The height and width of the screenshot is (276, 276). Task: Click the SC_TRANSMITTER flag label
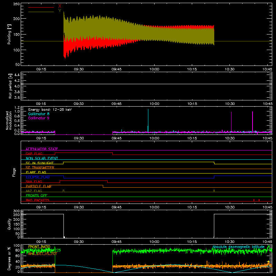(x=40, y=168)
